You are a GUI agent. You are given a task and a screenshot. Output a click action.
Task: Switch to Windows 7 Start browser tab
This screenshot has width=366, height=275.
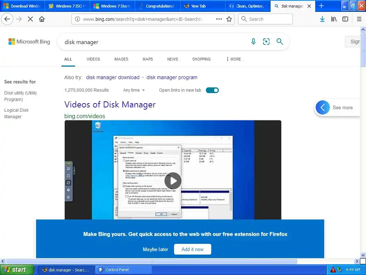pos(113,6)
